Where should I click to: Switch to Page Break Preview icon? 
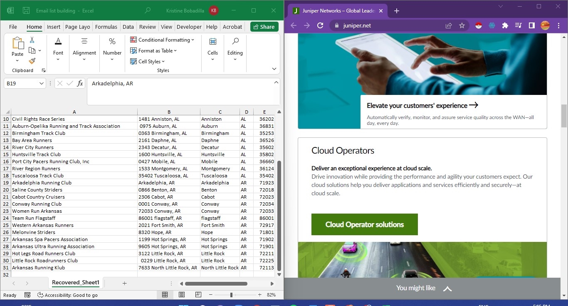tap(199, 295)
